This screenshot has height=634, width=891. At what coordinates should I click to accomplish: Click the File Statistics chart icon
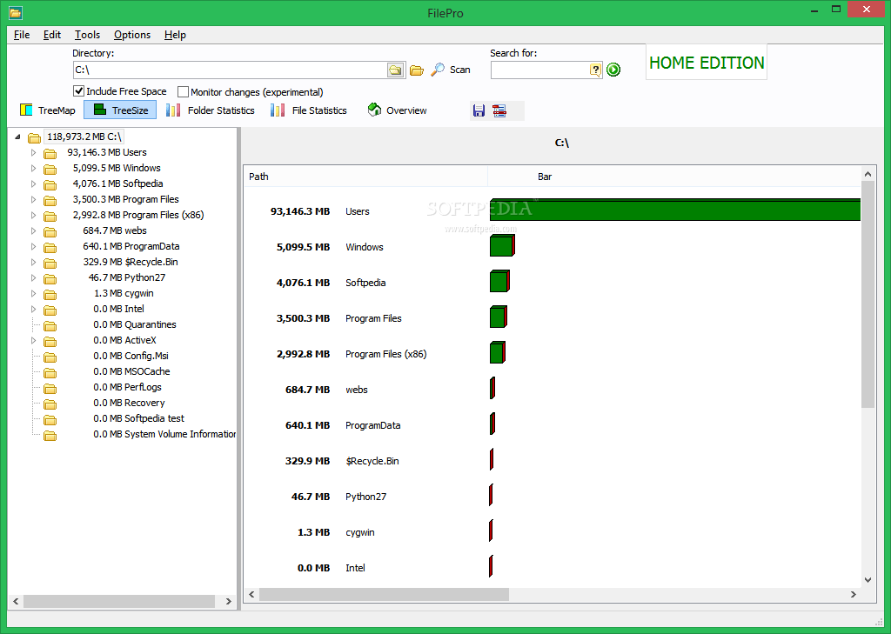(278, 110)
